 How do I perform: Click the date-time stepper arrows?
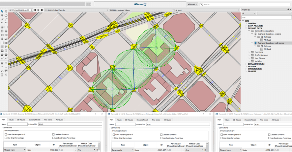click(x=32, y=10)
